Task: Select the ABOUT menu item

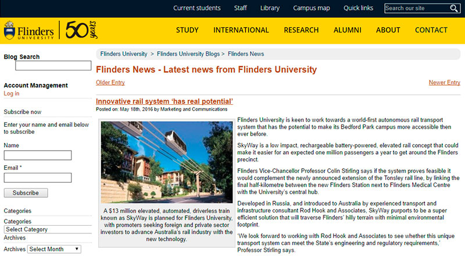Action: point(388,30)
